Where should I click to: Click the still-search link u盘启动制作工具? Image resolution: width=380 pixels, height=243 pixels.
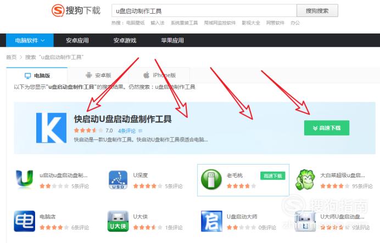175,87
